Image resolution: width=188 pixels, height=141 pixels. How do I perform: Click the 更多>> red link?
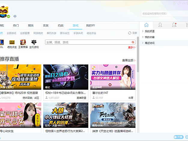click(x=132, y=47)
